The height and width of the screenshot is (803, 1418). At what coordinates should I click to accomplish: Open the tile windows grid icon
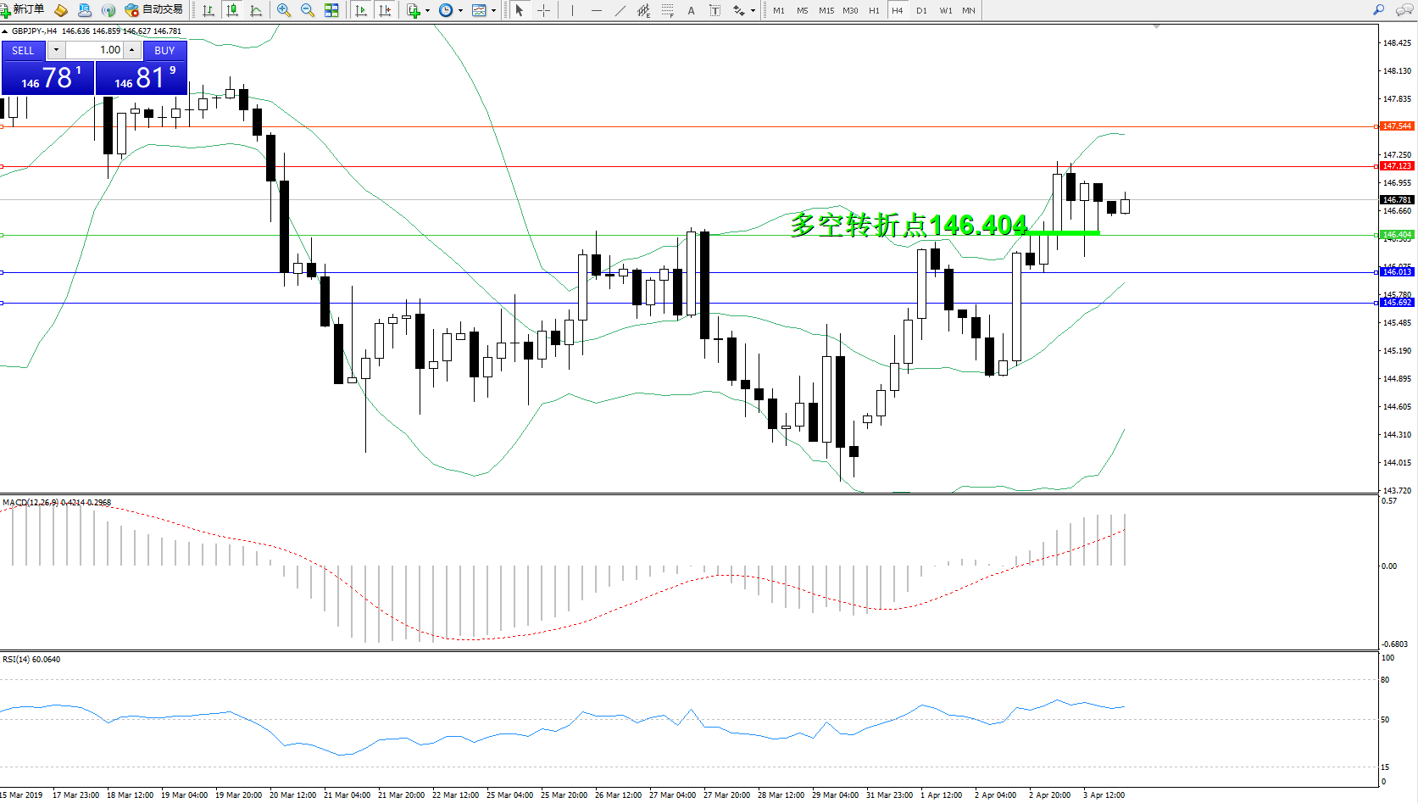[331, 10]
